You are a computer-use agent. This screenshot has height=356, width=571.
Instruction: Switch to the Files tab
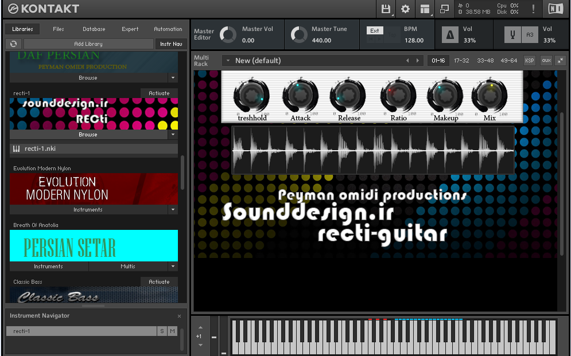[x=59, y=29]
